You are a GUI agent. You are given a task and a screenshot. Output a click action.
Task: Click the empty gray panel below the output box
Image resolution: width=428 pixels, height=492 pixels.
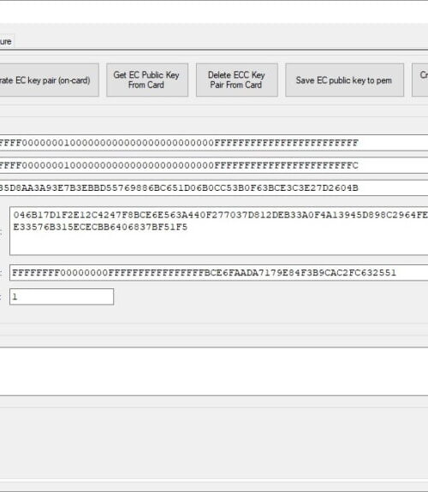click(x=214, y=442)
